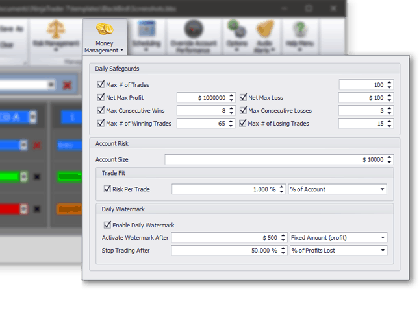The width and height of the screenshot is (419, 324).
Task: Decrease the Risk Per Trade percentage
Action: point(281,191)
